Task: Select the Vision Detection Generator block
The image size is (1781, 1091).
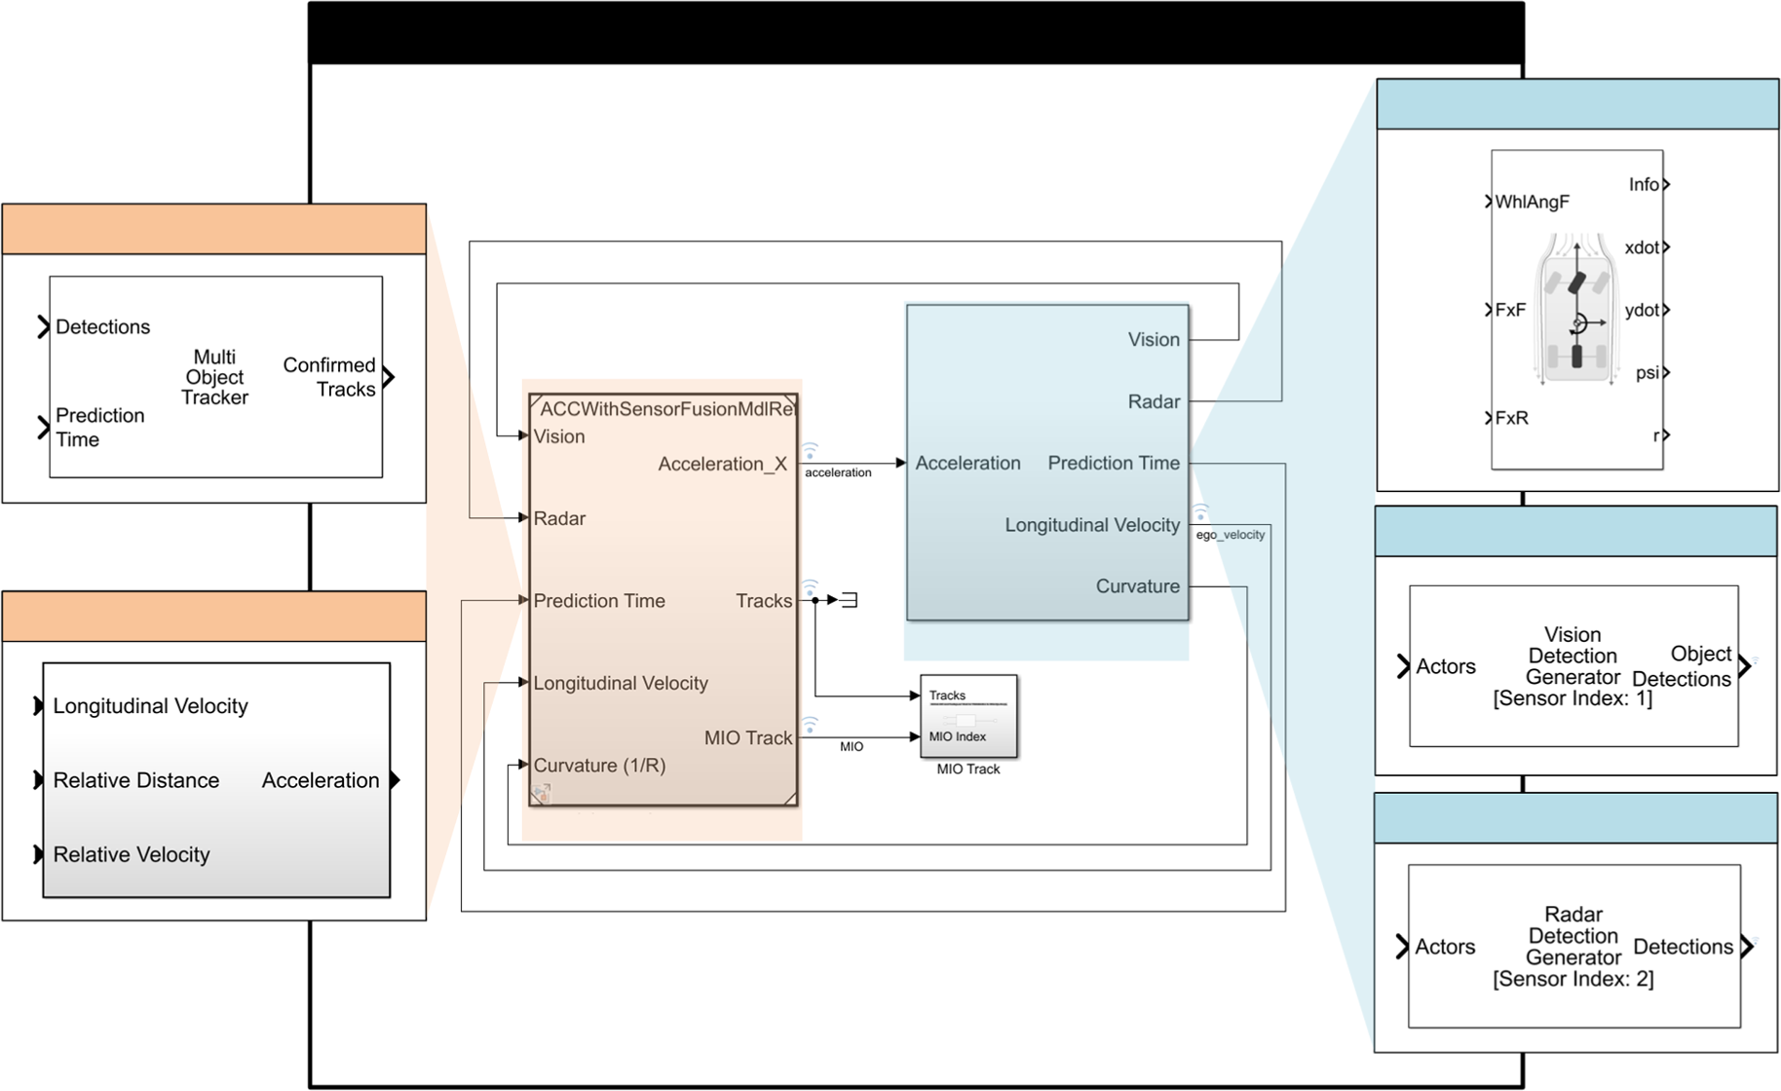Action: [1573, 666]
